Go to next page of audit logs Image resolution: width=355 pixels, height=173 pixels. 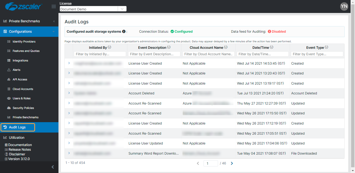point(232,163)
